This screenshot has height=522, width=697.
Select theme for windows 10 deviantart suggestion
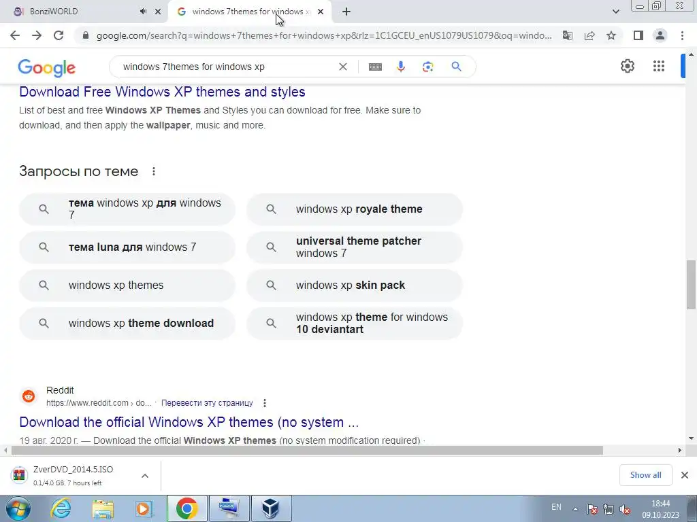pyautogui.click(x=355, y=324)
